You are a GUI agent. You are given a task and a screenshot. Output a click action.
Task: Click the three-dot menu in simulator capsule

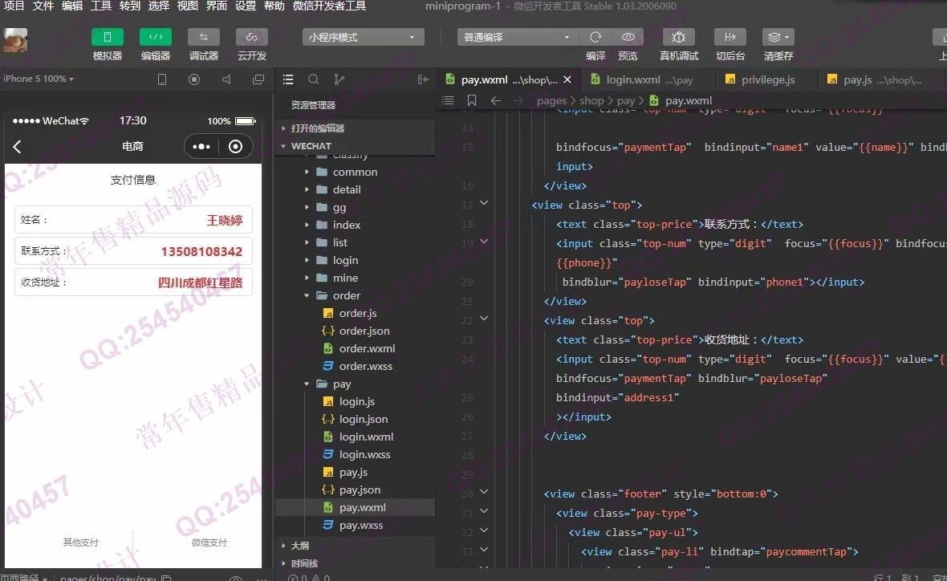tap(201, 147)
